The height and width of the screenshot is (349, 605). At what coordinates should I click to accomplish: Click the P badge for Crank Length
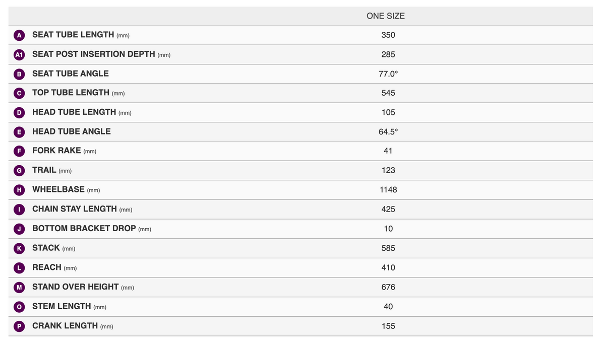coord(19,326)
